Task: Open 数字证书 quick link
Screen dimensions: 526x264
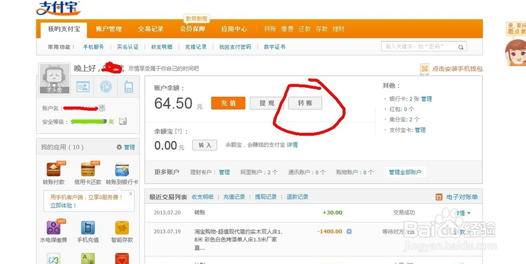Action: click(275, 47)
